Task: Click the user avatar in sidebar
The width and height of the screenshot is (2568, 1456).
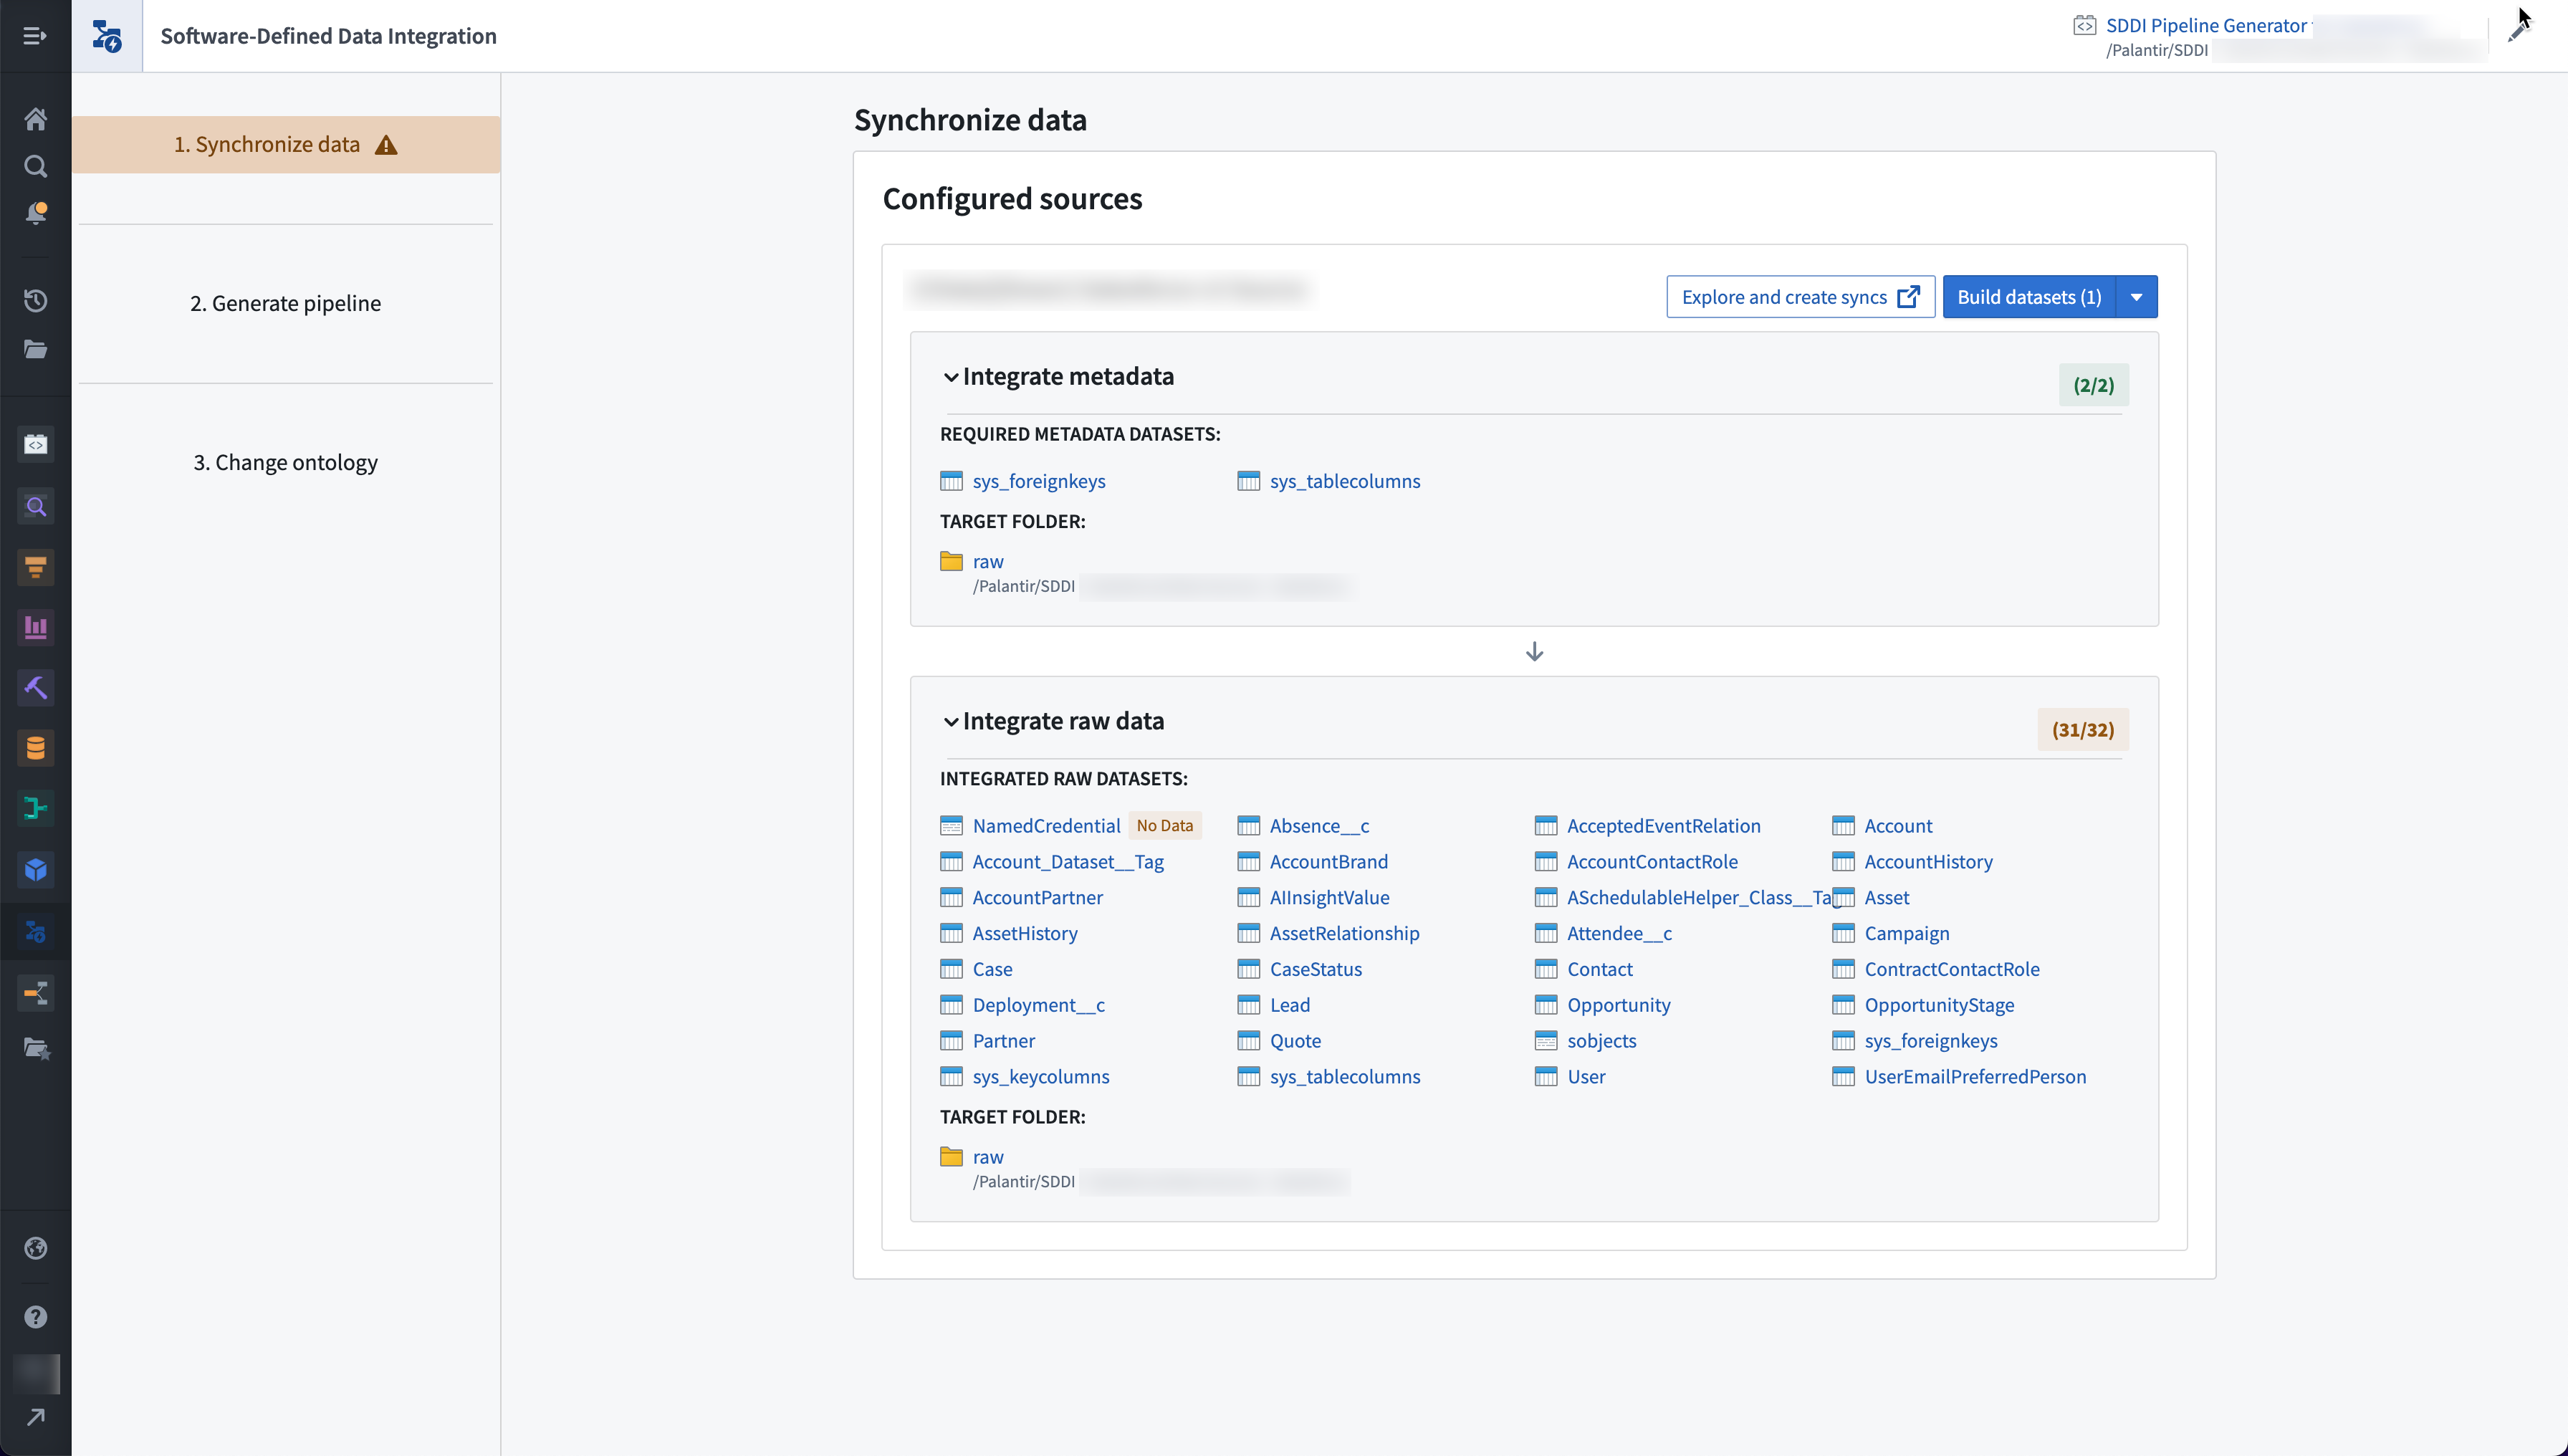Action: pos(36,1374)
